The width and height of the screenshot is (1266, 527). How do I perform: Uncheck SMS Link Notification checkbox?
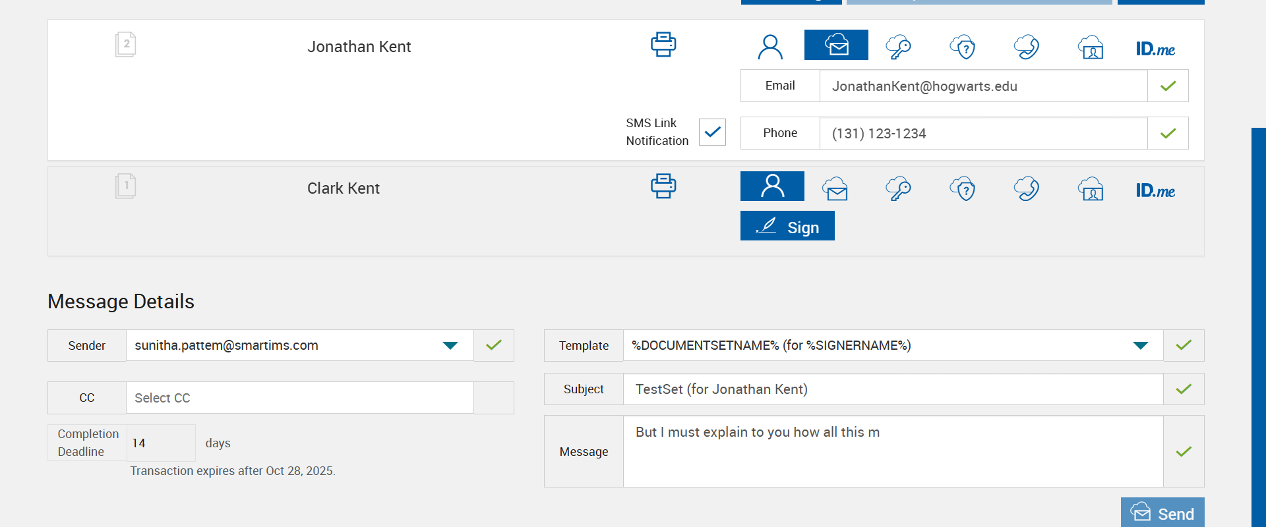712,132
